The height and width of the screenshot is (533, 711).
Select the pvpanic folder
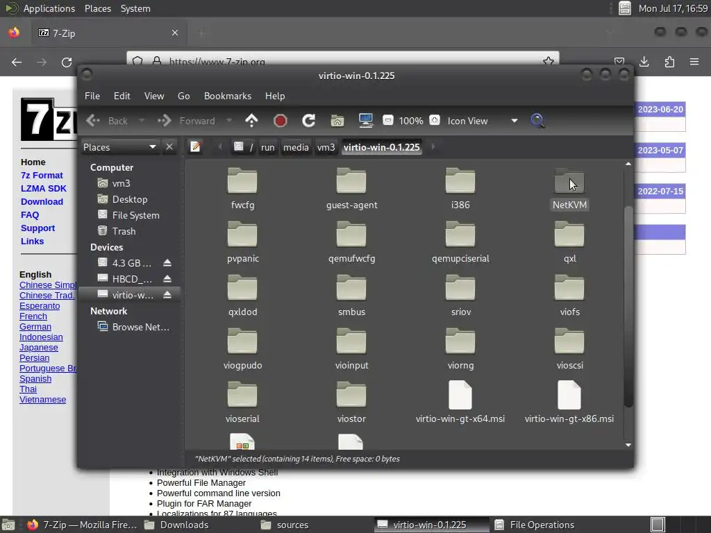pos(242,242)
